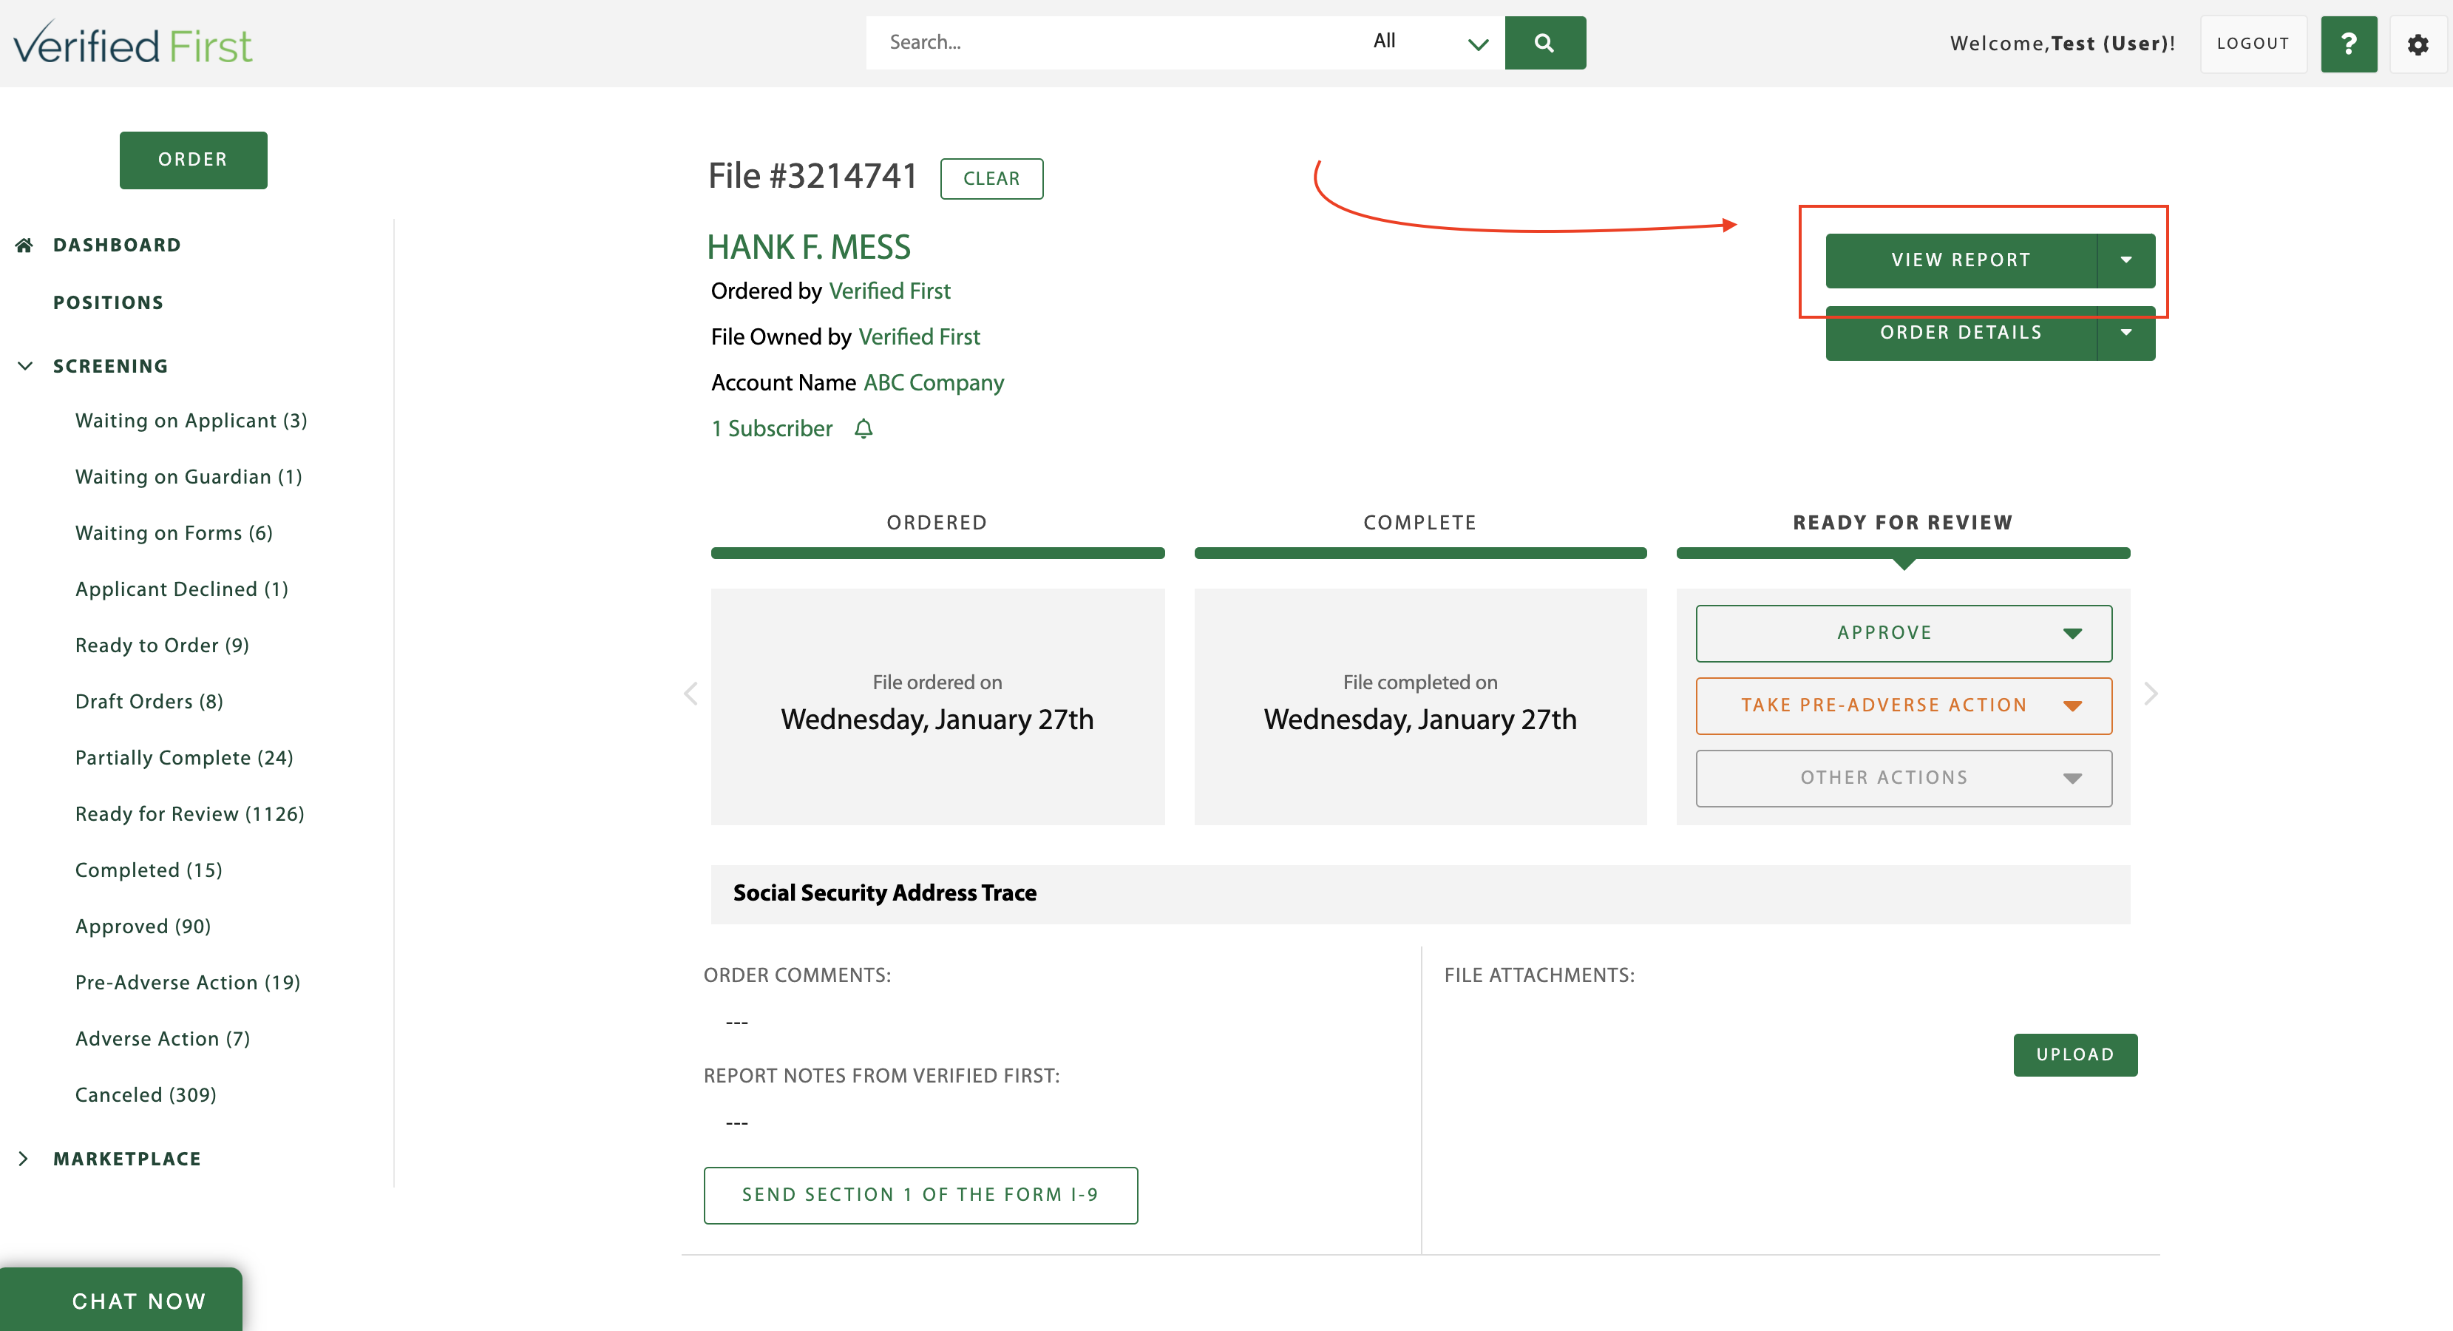This screenshot has height=1331, width=2453.
Task: Select Applicant Declined (1)
Action: coord(182,589)
